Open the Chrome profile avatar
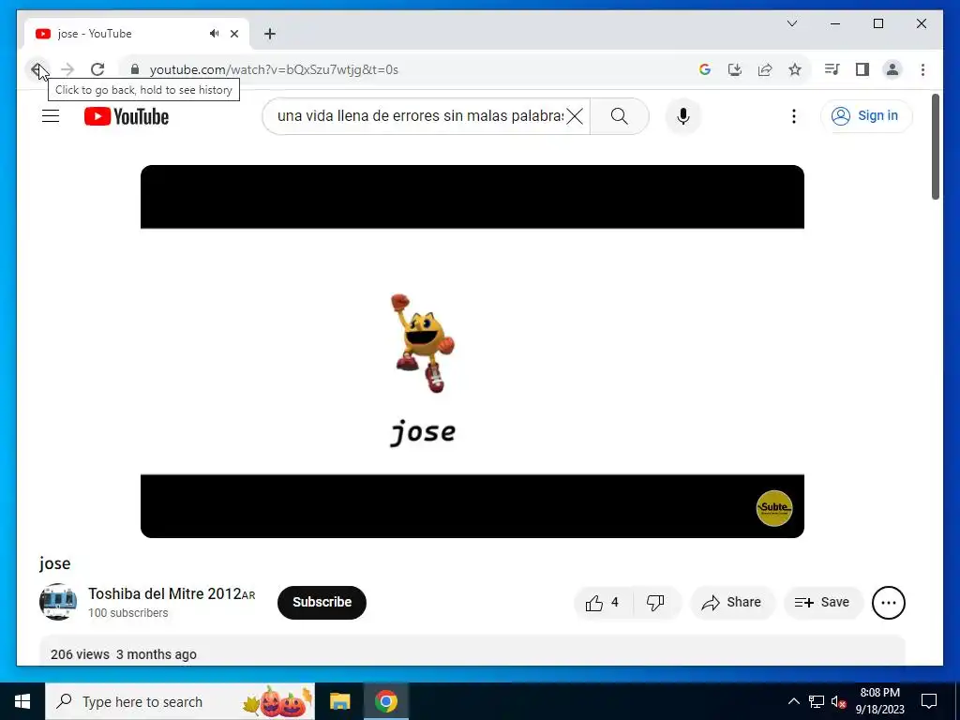960x720 pixels. click(892, 69)
